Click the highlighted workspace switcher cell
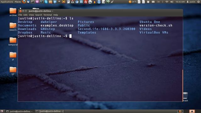 tap(192, 111)
